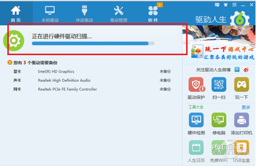Open the 外设驱动 tab

pyautogui.click(x=84, y=14)
